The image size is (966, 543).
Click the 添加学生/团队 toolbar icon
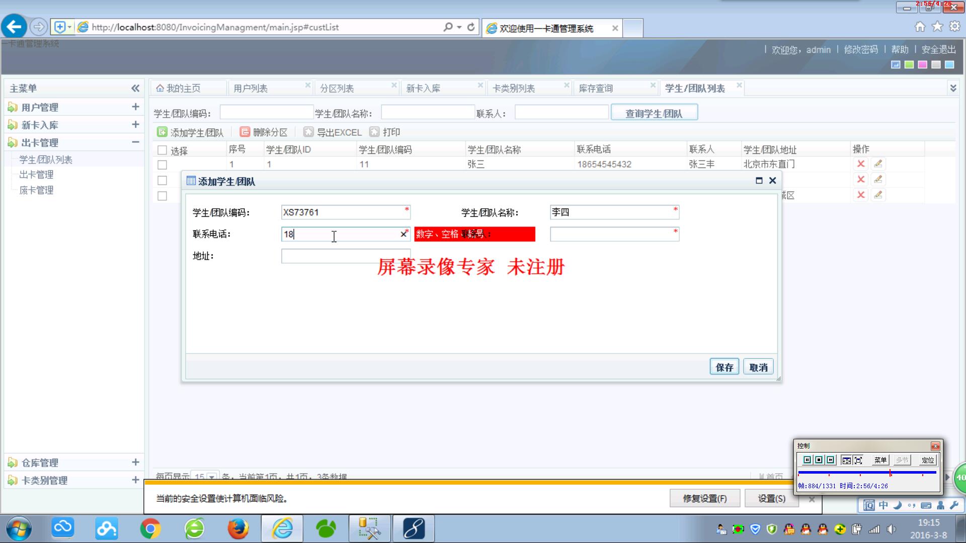click(x=162, y=132)
